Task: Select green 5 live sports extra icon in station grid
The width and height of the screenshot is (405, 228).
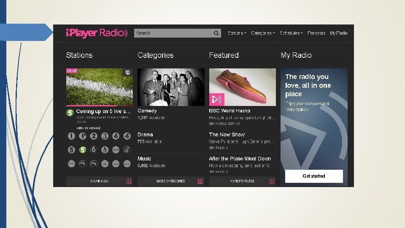Action: (x=83, y=149)
